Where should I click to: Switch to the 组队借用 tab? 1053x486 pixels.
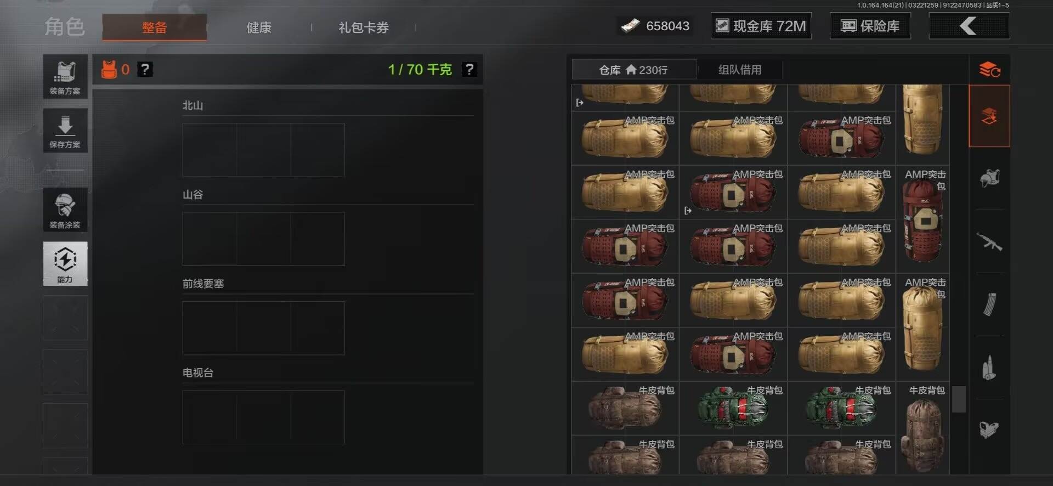click(740, 70)
